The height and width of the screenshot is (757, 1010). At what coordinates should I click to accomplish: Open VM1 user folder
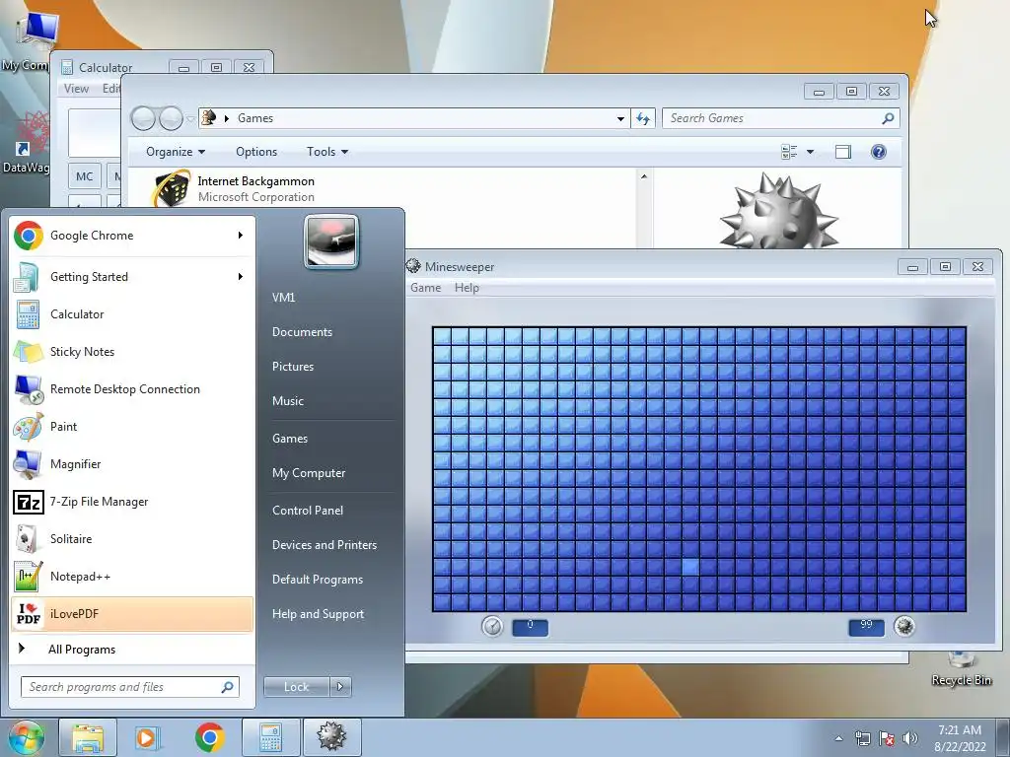tap(283, 298)
